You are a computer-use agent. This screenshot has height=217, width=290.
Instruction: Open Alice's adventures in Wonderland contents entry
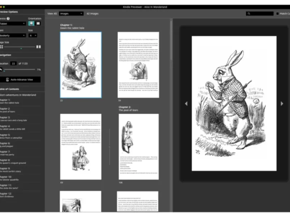[18, 95]
